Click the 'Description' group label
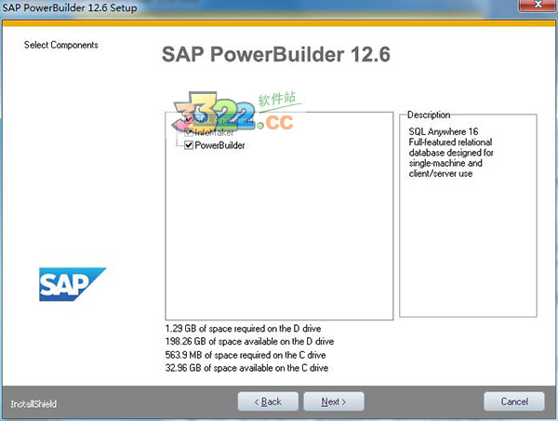Image resolution: width=558 pixels, height=421 pixels. point(429,115)
